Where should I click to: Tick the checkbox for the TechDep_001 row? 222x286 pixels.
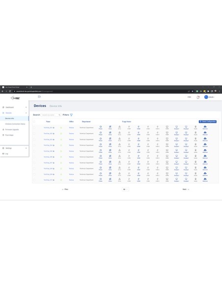tap(34, 128)
